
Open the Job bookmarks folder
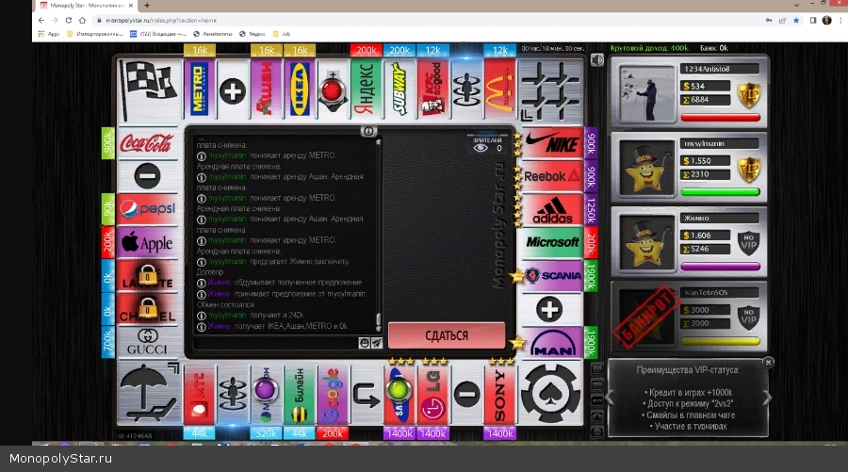pos(282,34)
